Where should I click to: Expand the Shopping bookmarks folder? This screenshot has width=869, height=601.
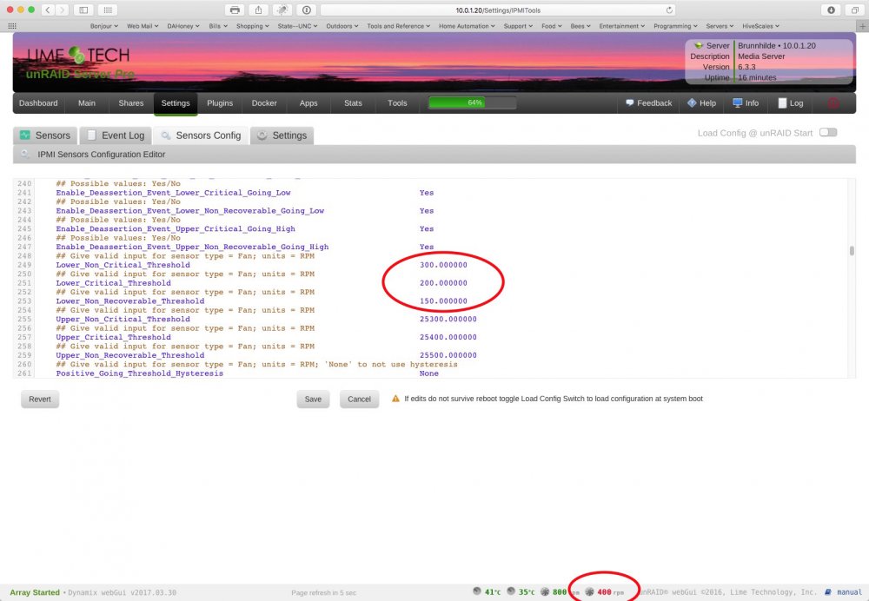coord(253,26)
